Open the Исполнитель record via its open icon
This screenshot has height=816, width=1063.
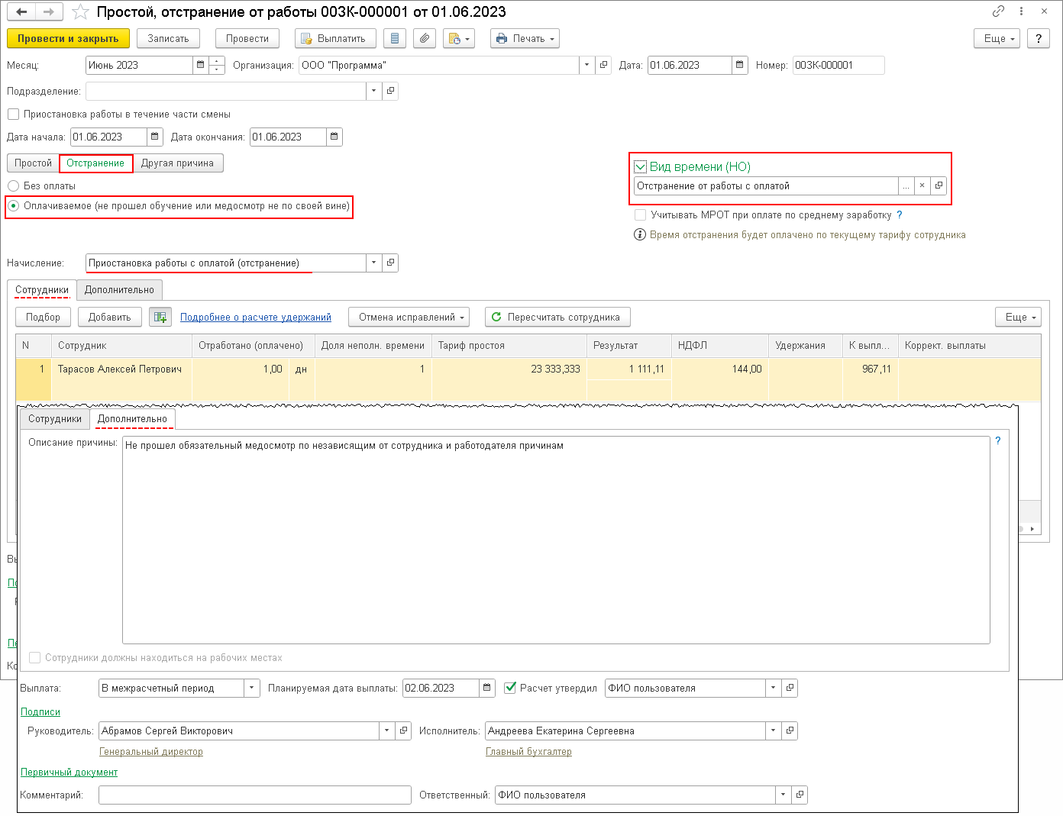[790, 731]
